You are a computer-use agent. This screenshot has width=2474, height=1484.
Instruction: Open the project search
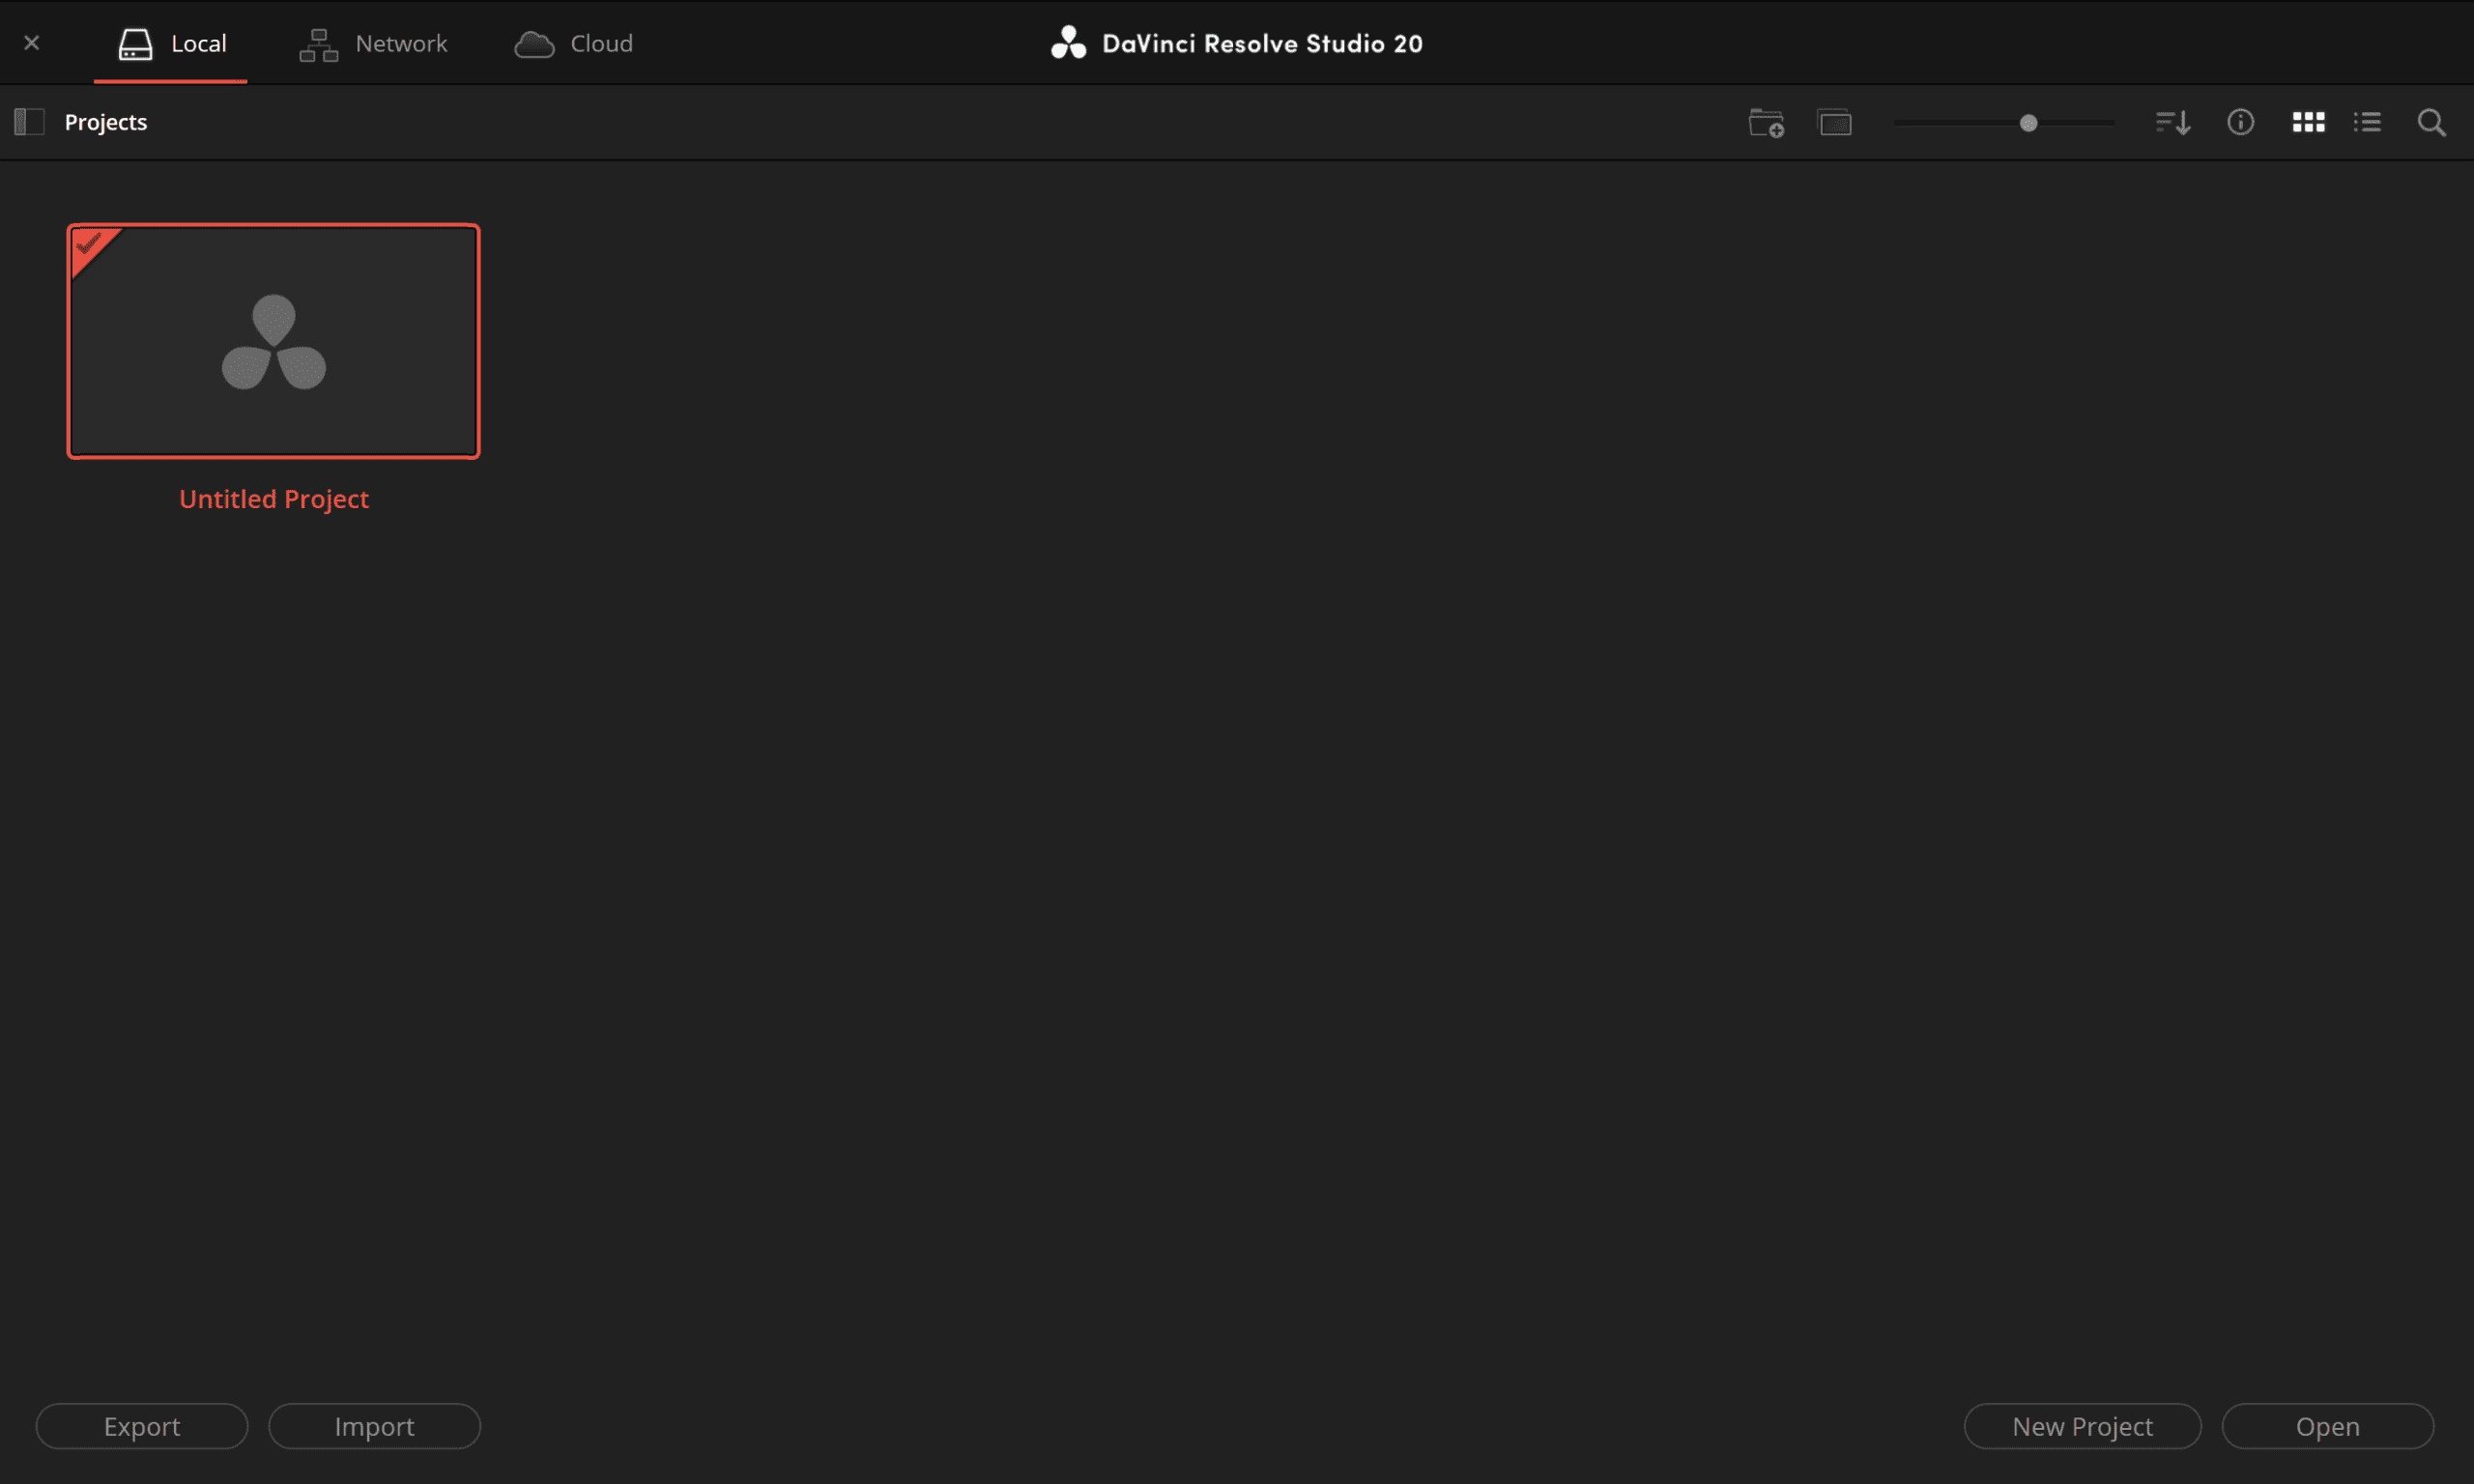(x=2432, y=123)
